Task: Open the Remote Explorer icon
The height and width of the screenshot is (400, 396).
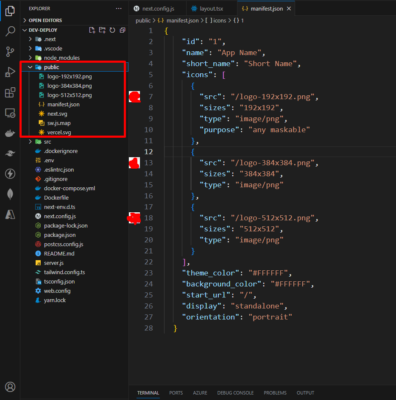Action: point(10,113)
